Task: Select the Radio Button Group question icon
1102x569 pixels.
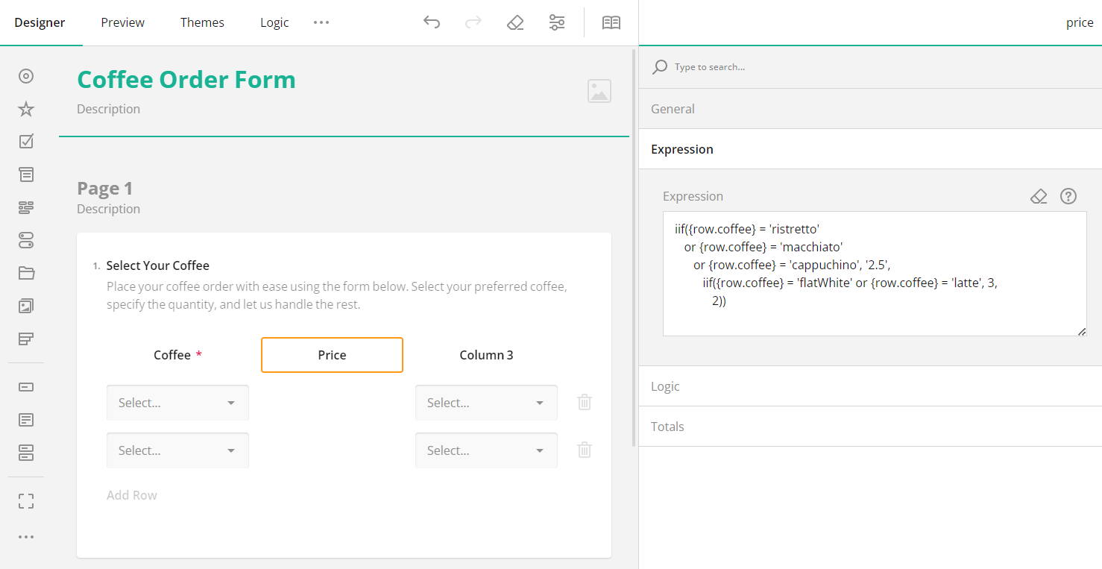Action: [x=25, y=75]
